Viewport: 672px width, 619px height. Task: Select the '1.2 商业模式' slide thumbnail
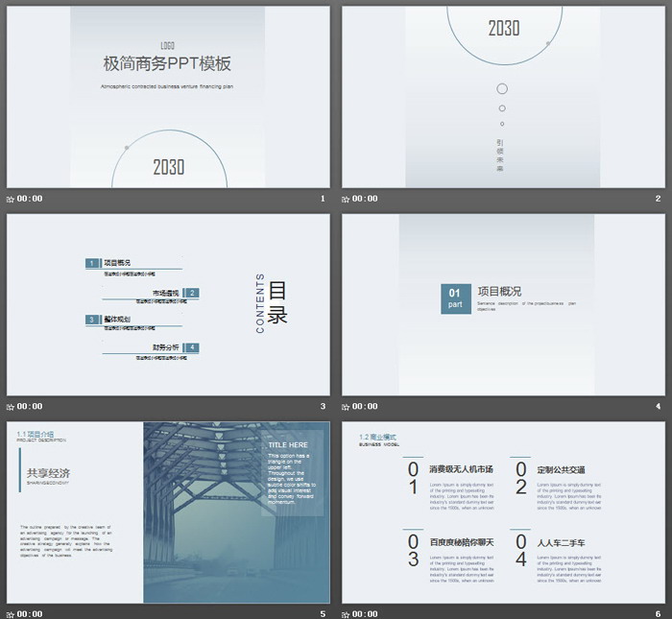click(503, 512)
